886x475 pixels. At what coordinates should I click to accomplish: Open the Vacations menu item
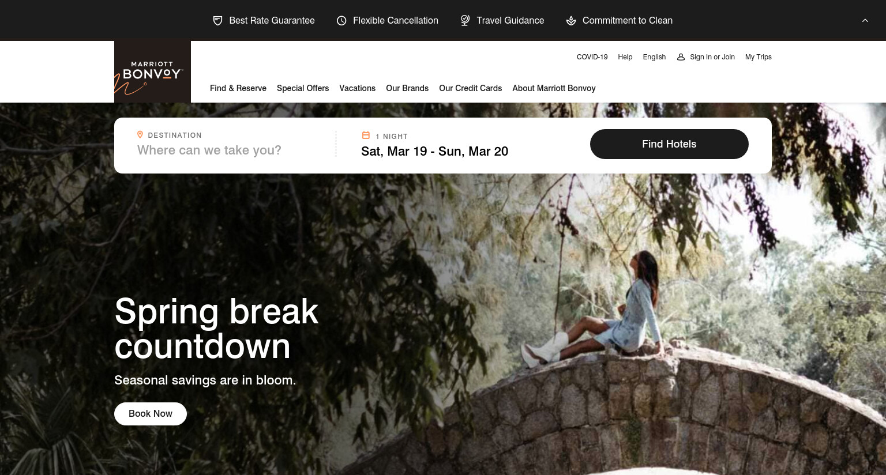357,88
